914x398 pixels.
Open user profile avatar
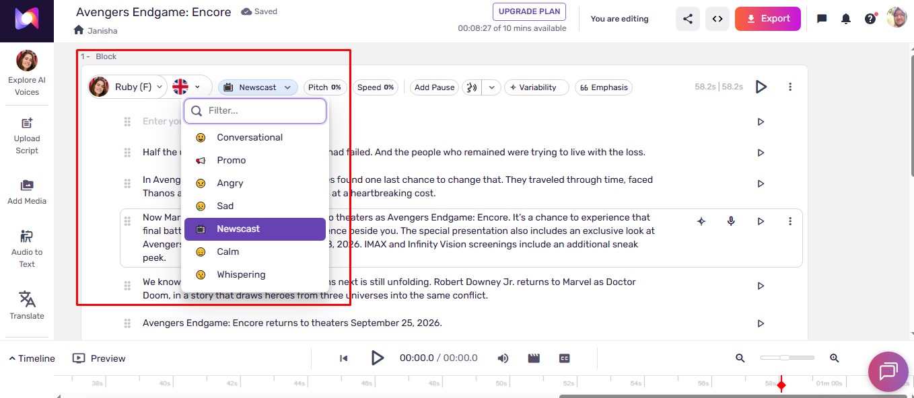[897, 18]
